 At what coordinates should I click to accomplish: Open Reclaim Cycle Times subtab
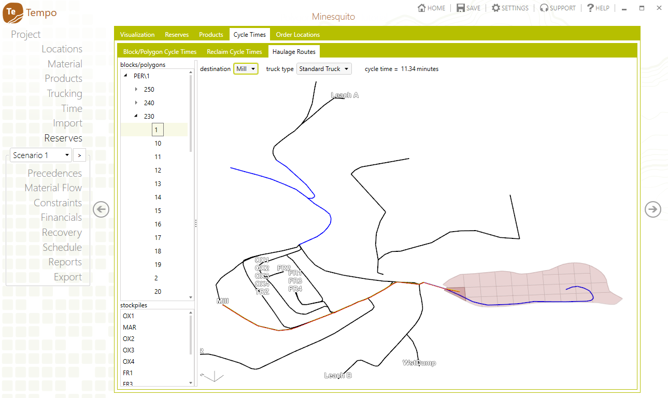(234, 52)
